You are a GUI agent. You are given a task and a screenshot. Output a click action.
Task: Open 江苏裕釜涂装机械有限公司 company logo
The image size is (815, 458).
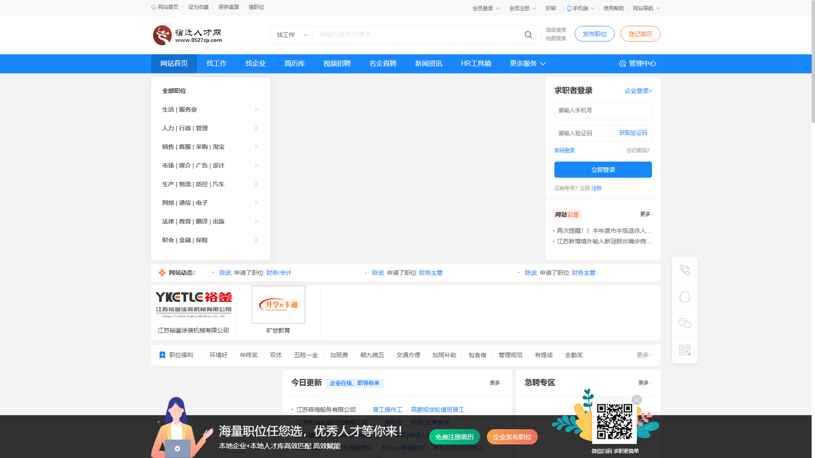coord(194,304)
